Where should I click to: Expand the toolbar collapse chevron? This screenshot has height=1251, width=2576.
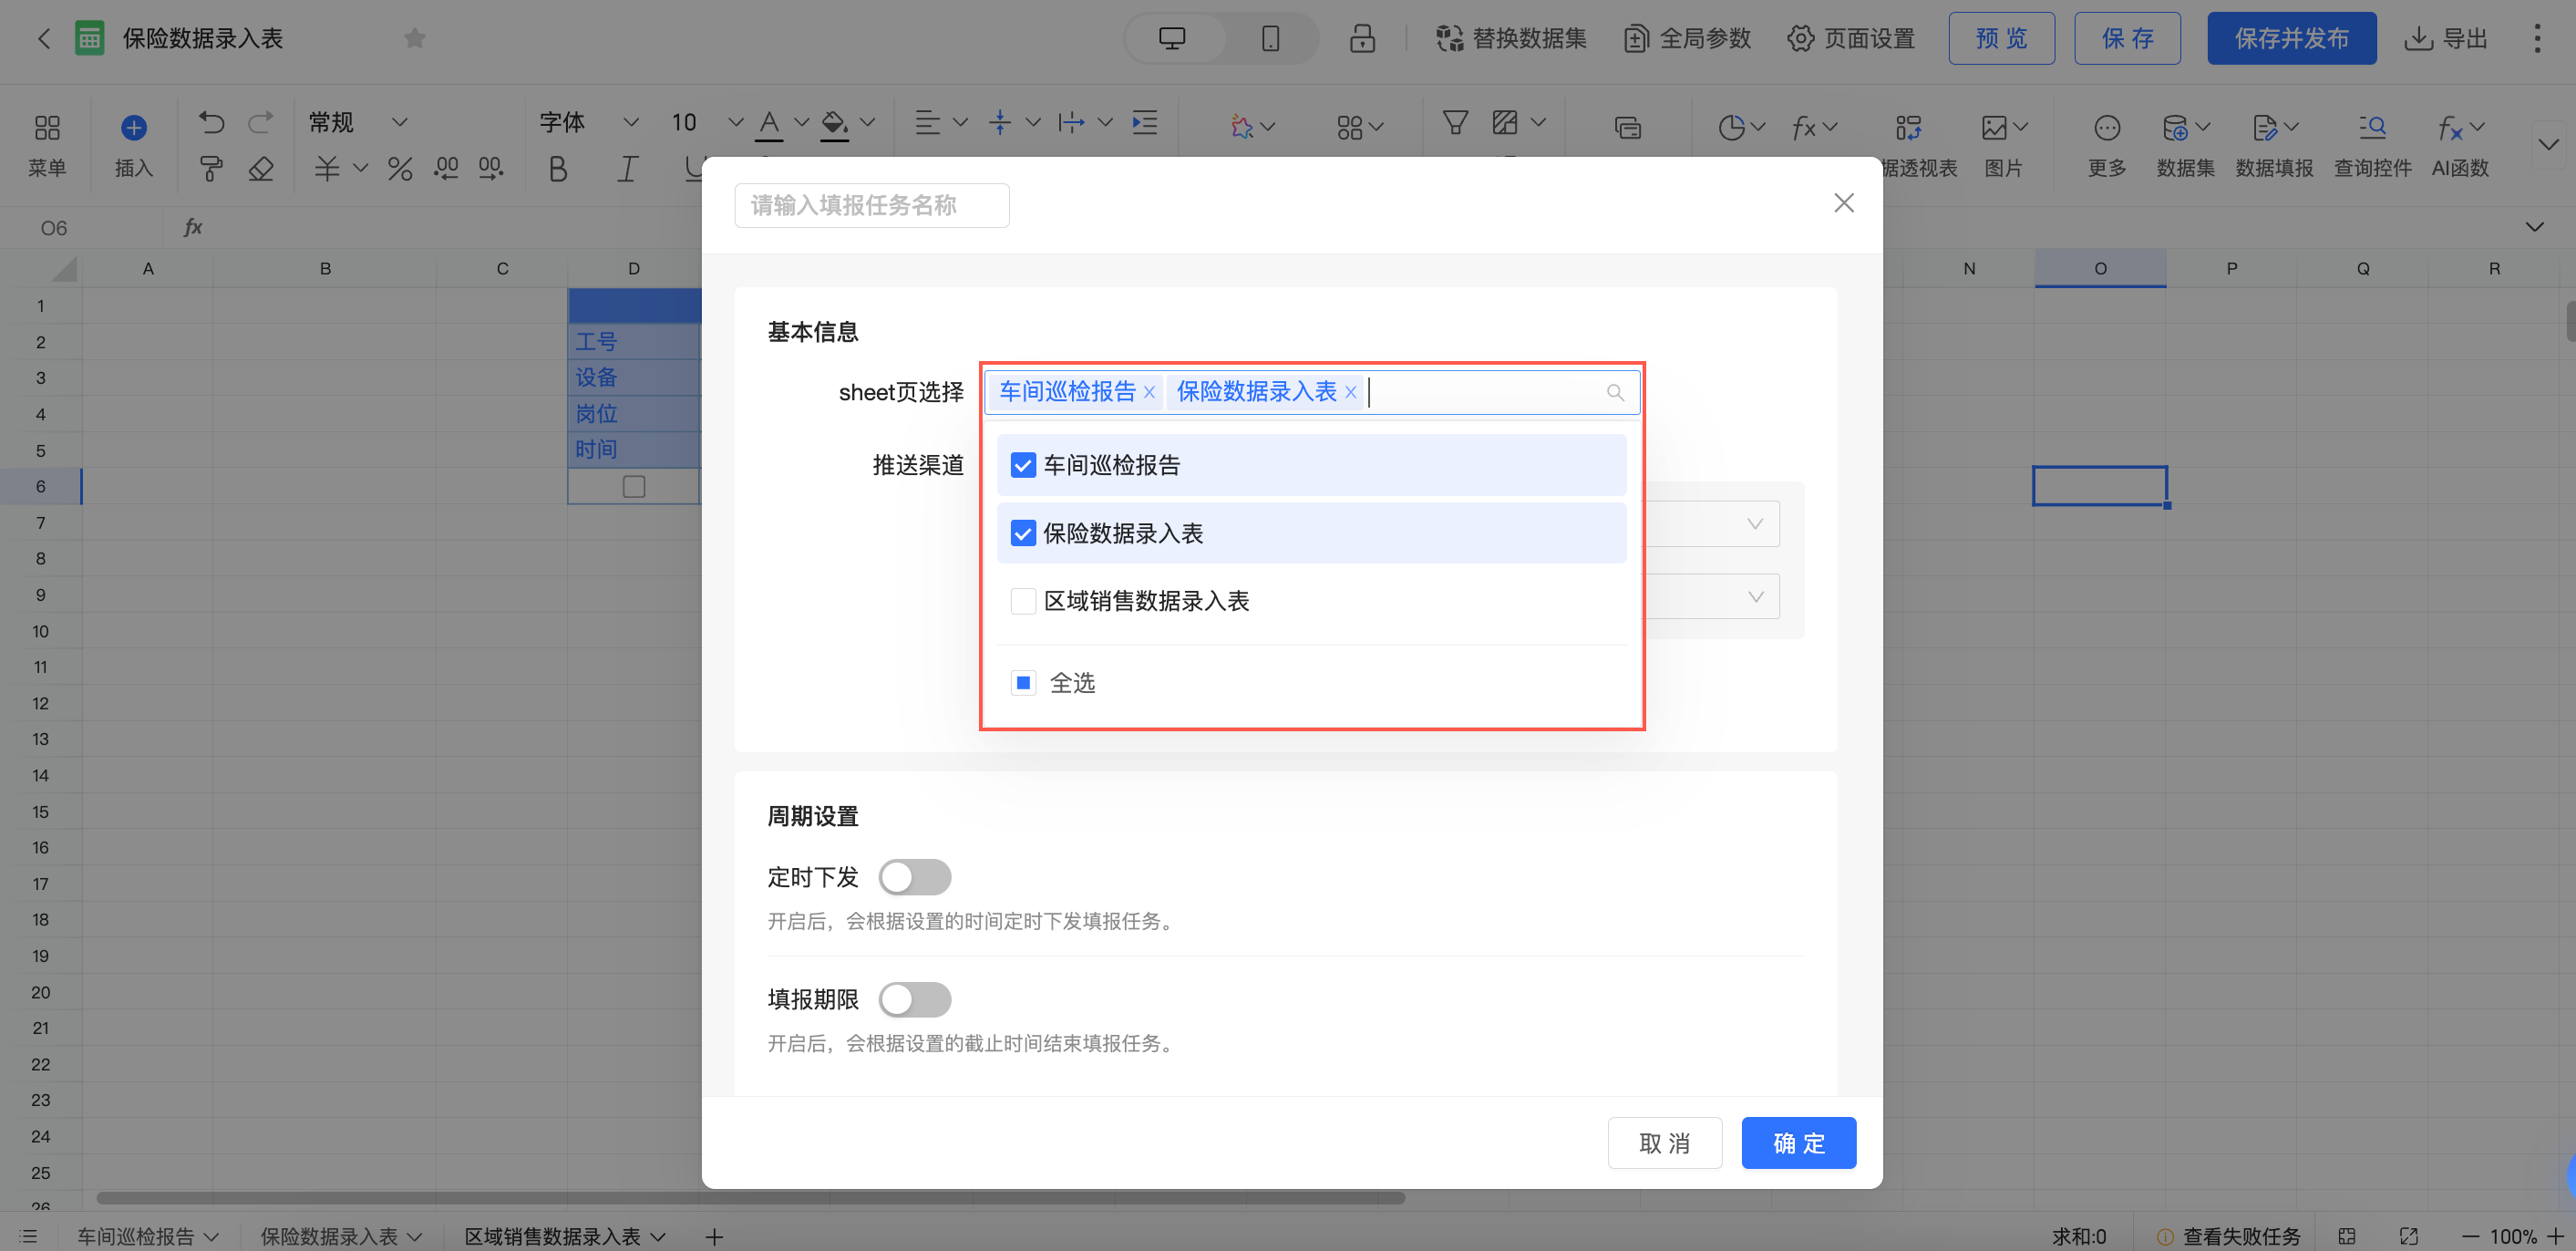(2548, 144)
